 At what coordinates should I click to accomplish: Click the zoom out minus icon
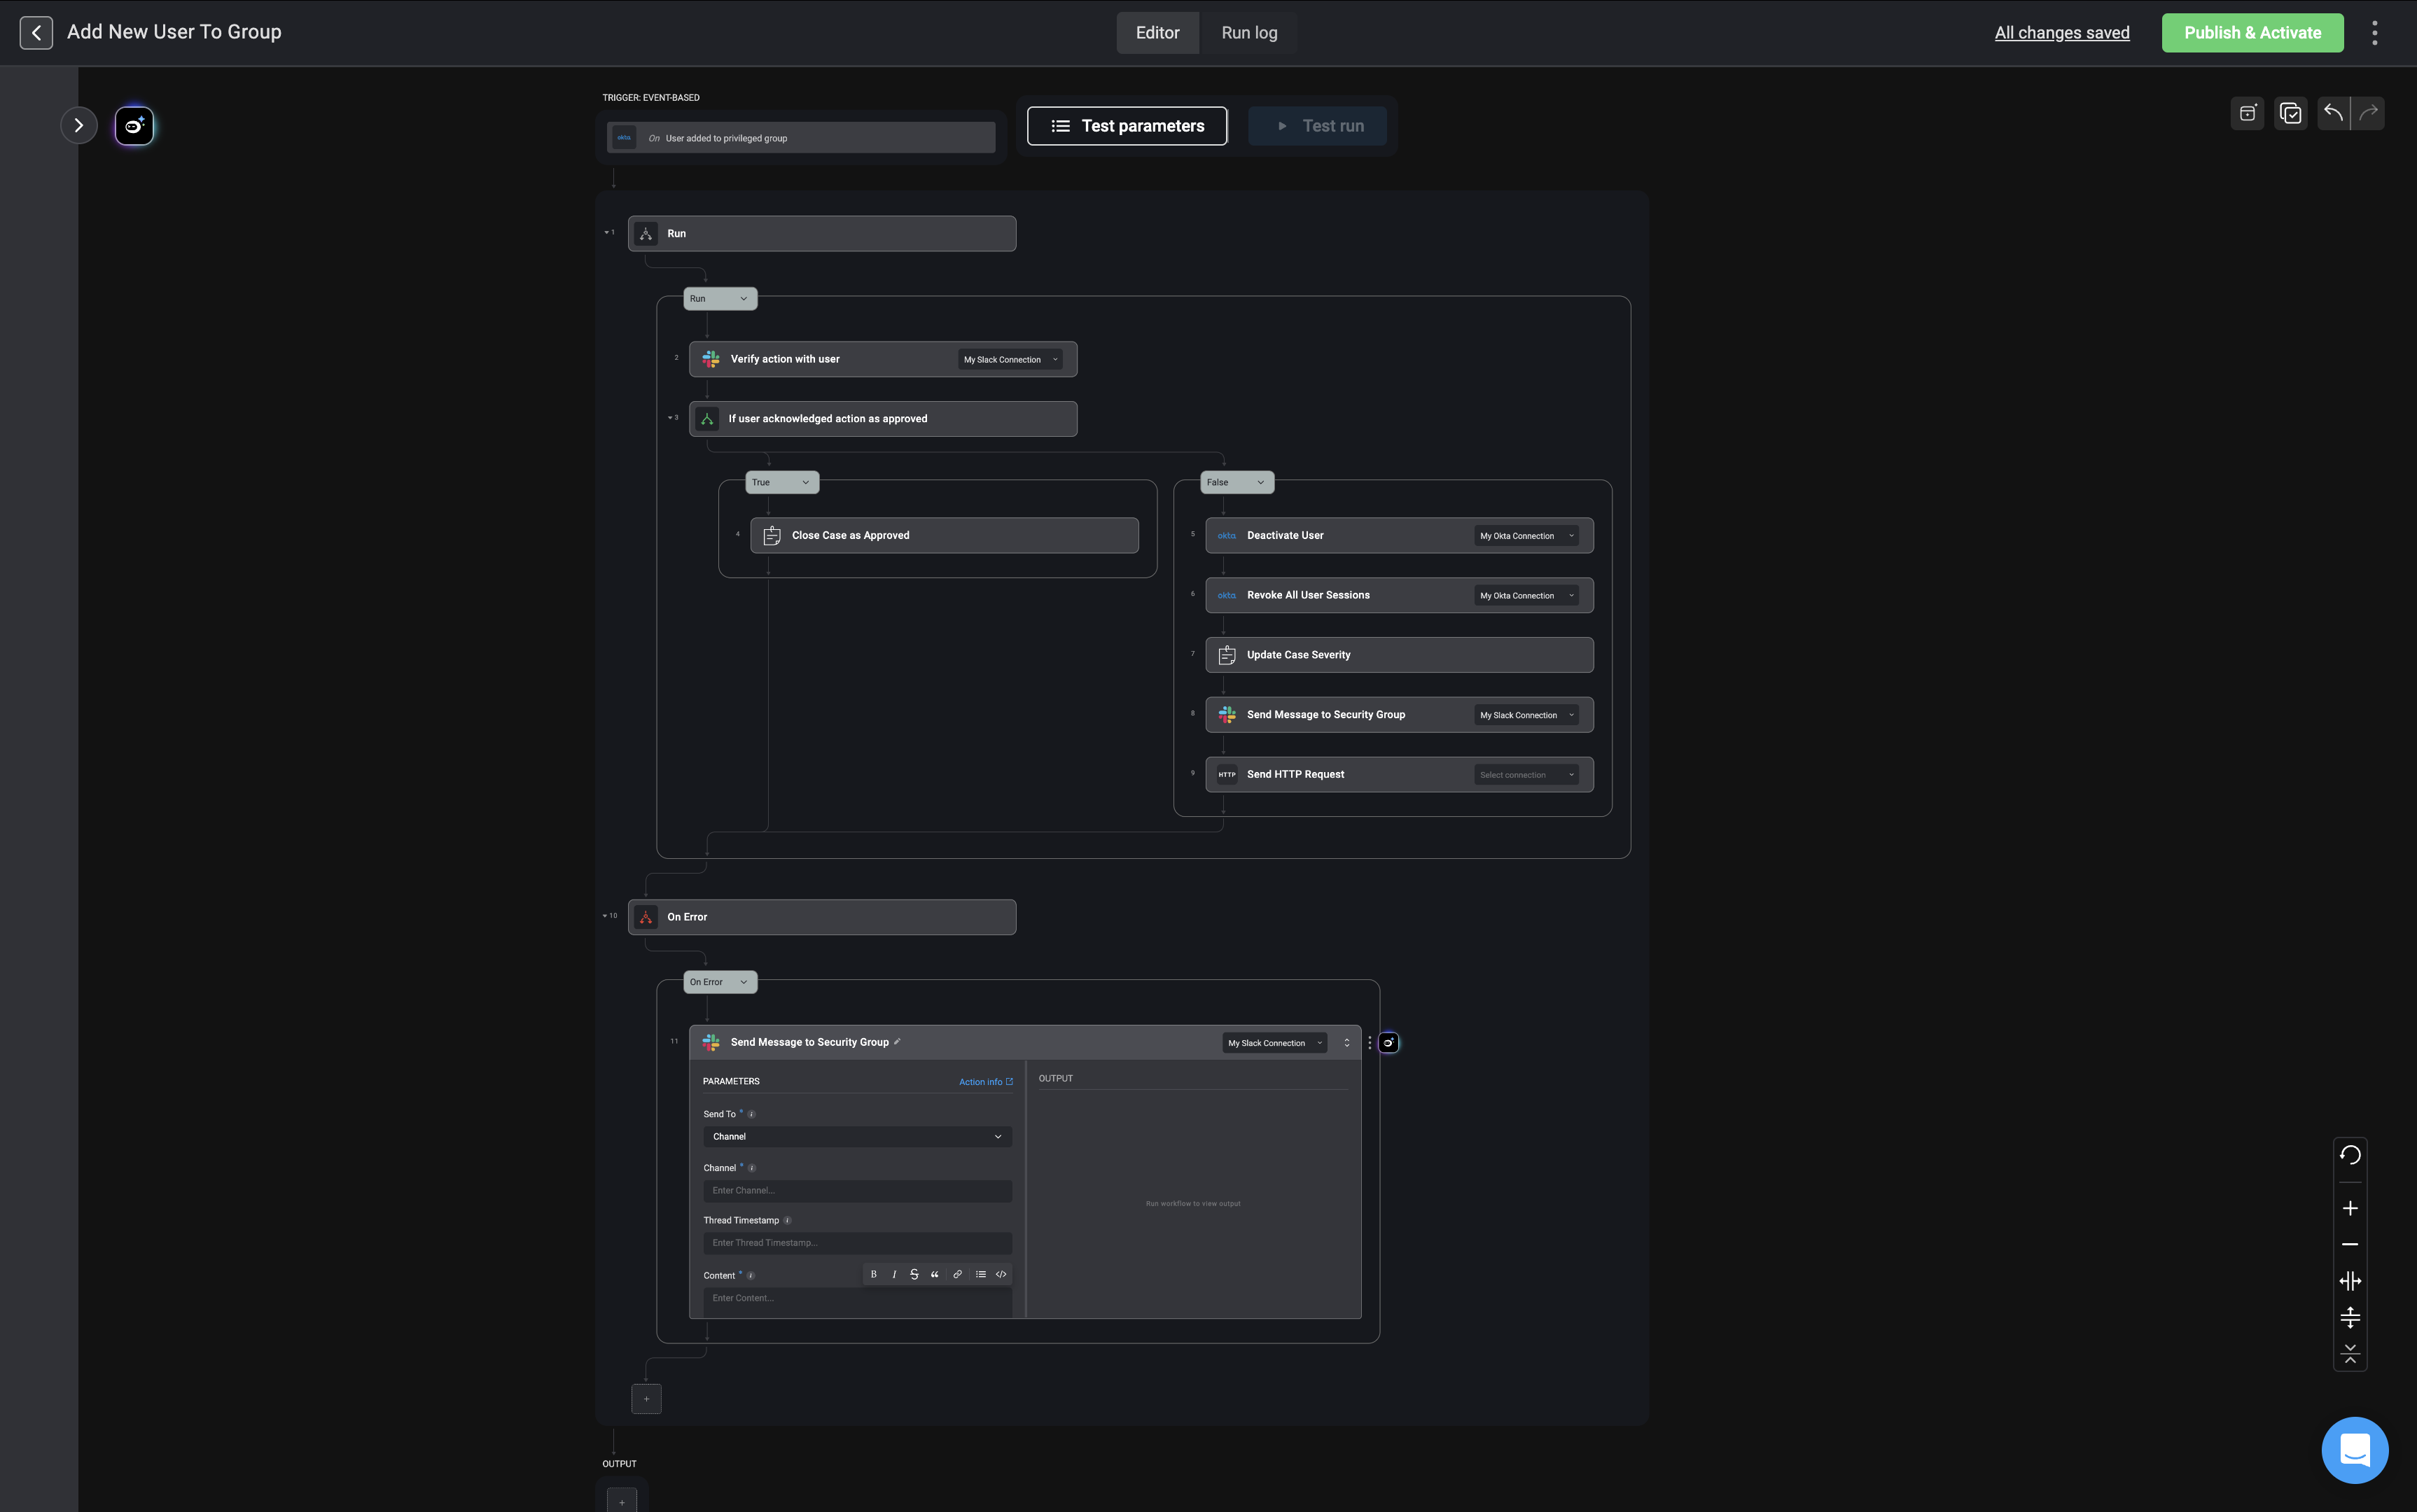coord(2350,1244)
